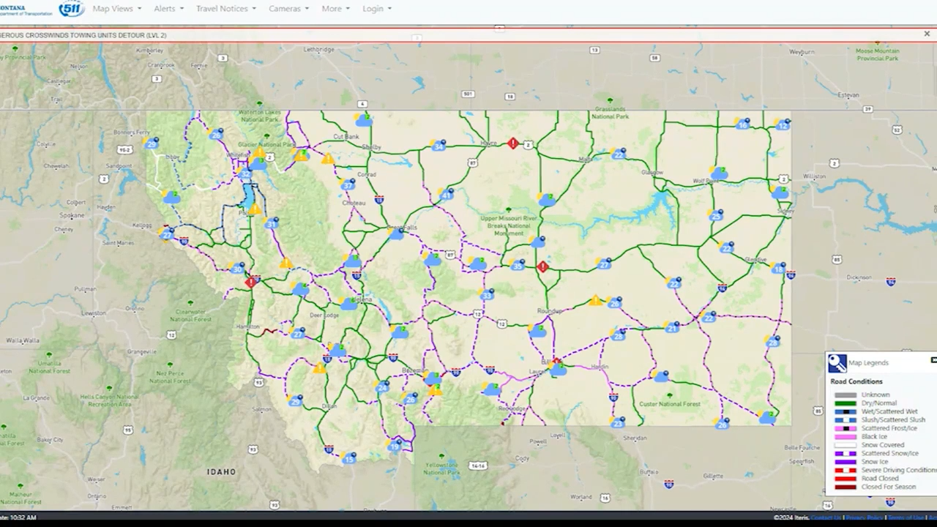The width and height of the screenshot is (937, 527).
Task: Click the Montana 511 logo
Action: [71, 8]
